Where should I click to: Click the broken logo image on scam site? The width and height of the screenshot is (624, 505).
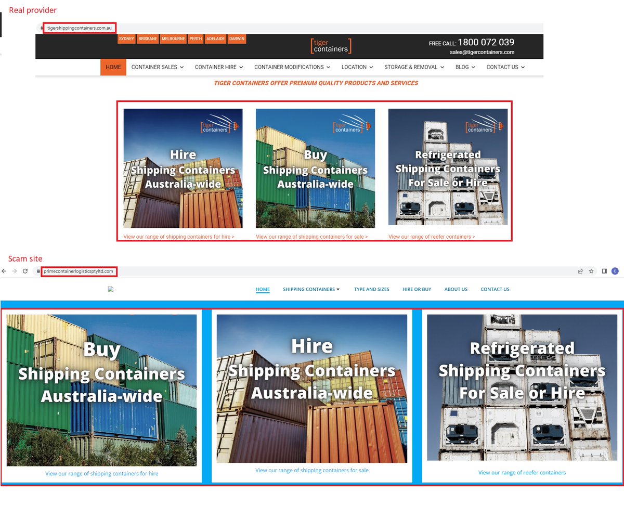pos(111,289)
